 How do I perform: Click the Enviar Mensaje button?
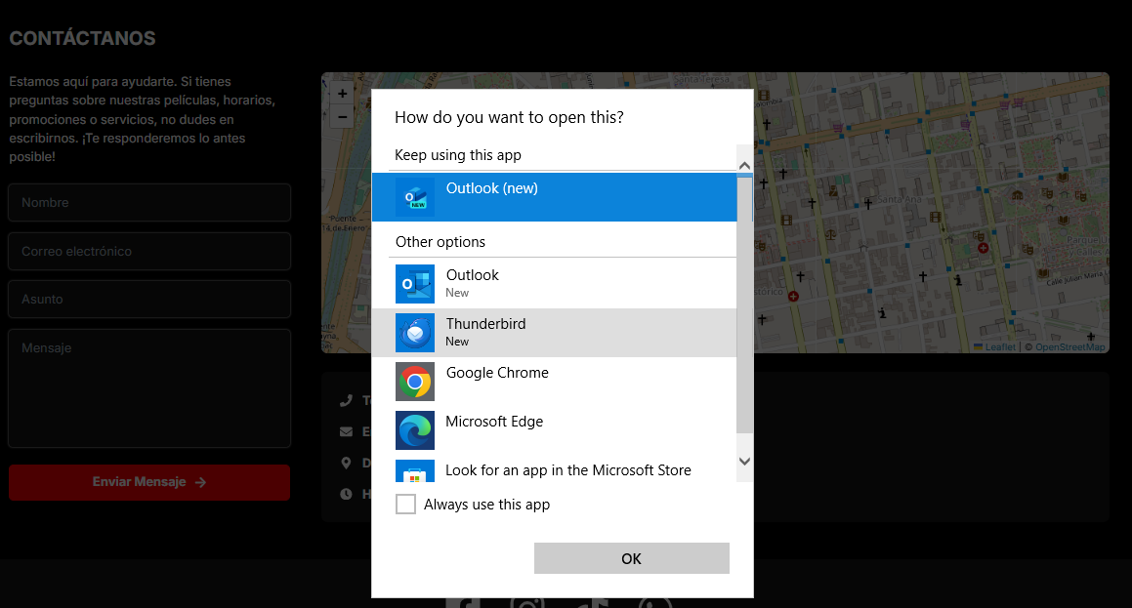[x=149, y=482]
